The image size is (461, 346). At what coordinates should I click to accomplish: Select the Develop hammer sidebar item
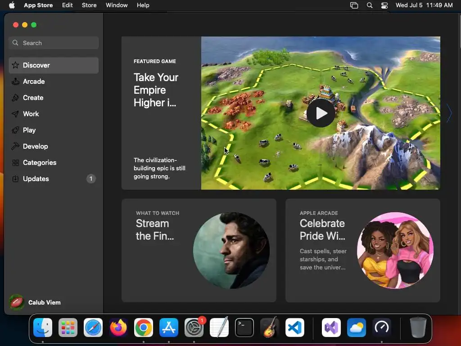pos(54,146)
